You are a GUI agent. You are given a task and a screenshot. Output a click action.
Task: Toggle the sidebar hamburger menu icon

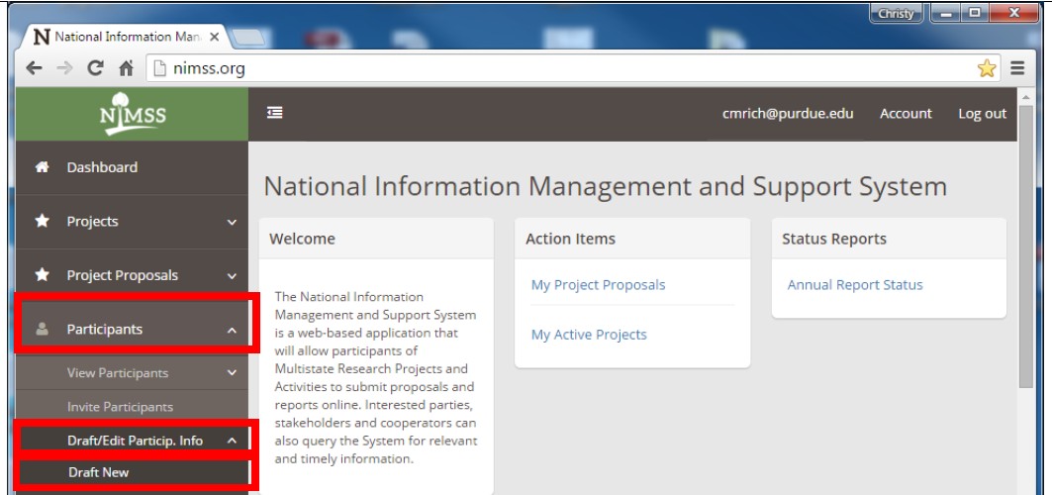click(275, 113)
